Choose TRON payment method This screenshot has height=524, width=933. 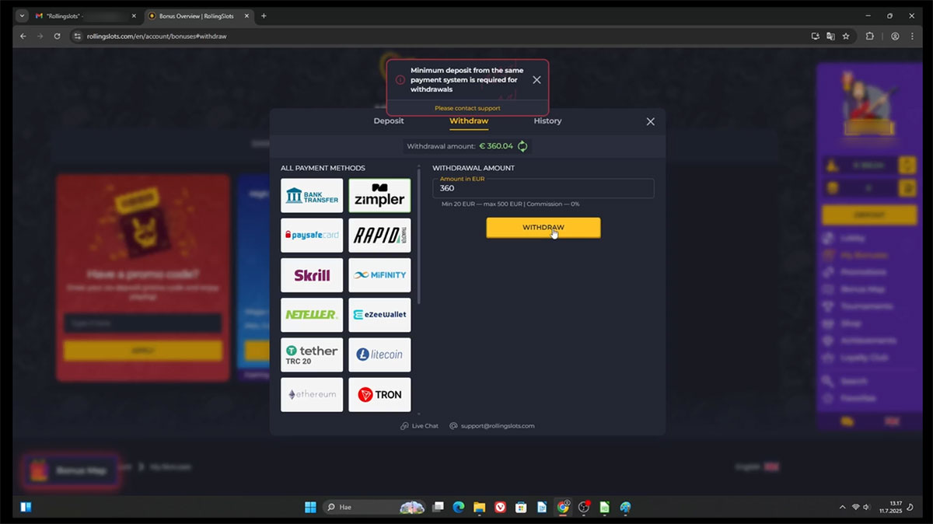[379, 394]
